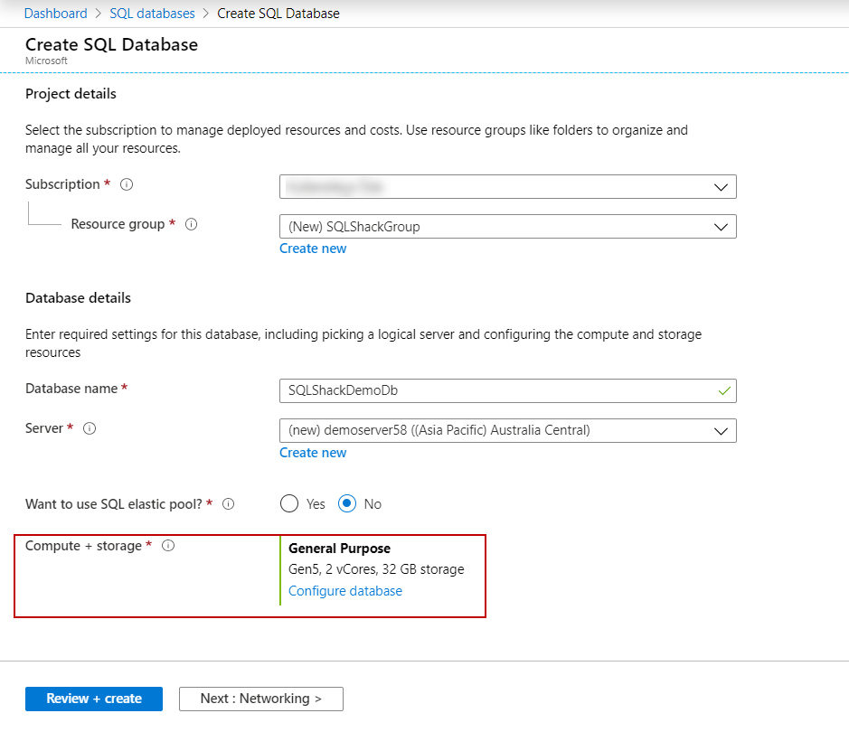Open the Server selection dropdown
This screenshot has width=849, height=732.
(x=507, y=431)
